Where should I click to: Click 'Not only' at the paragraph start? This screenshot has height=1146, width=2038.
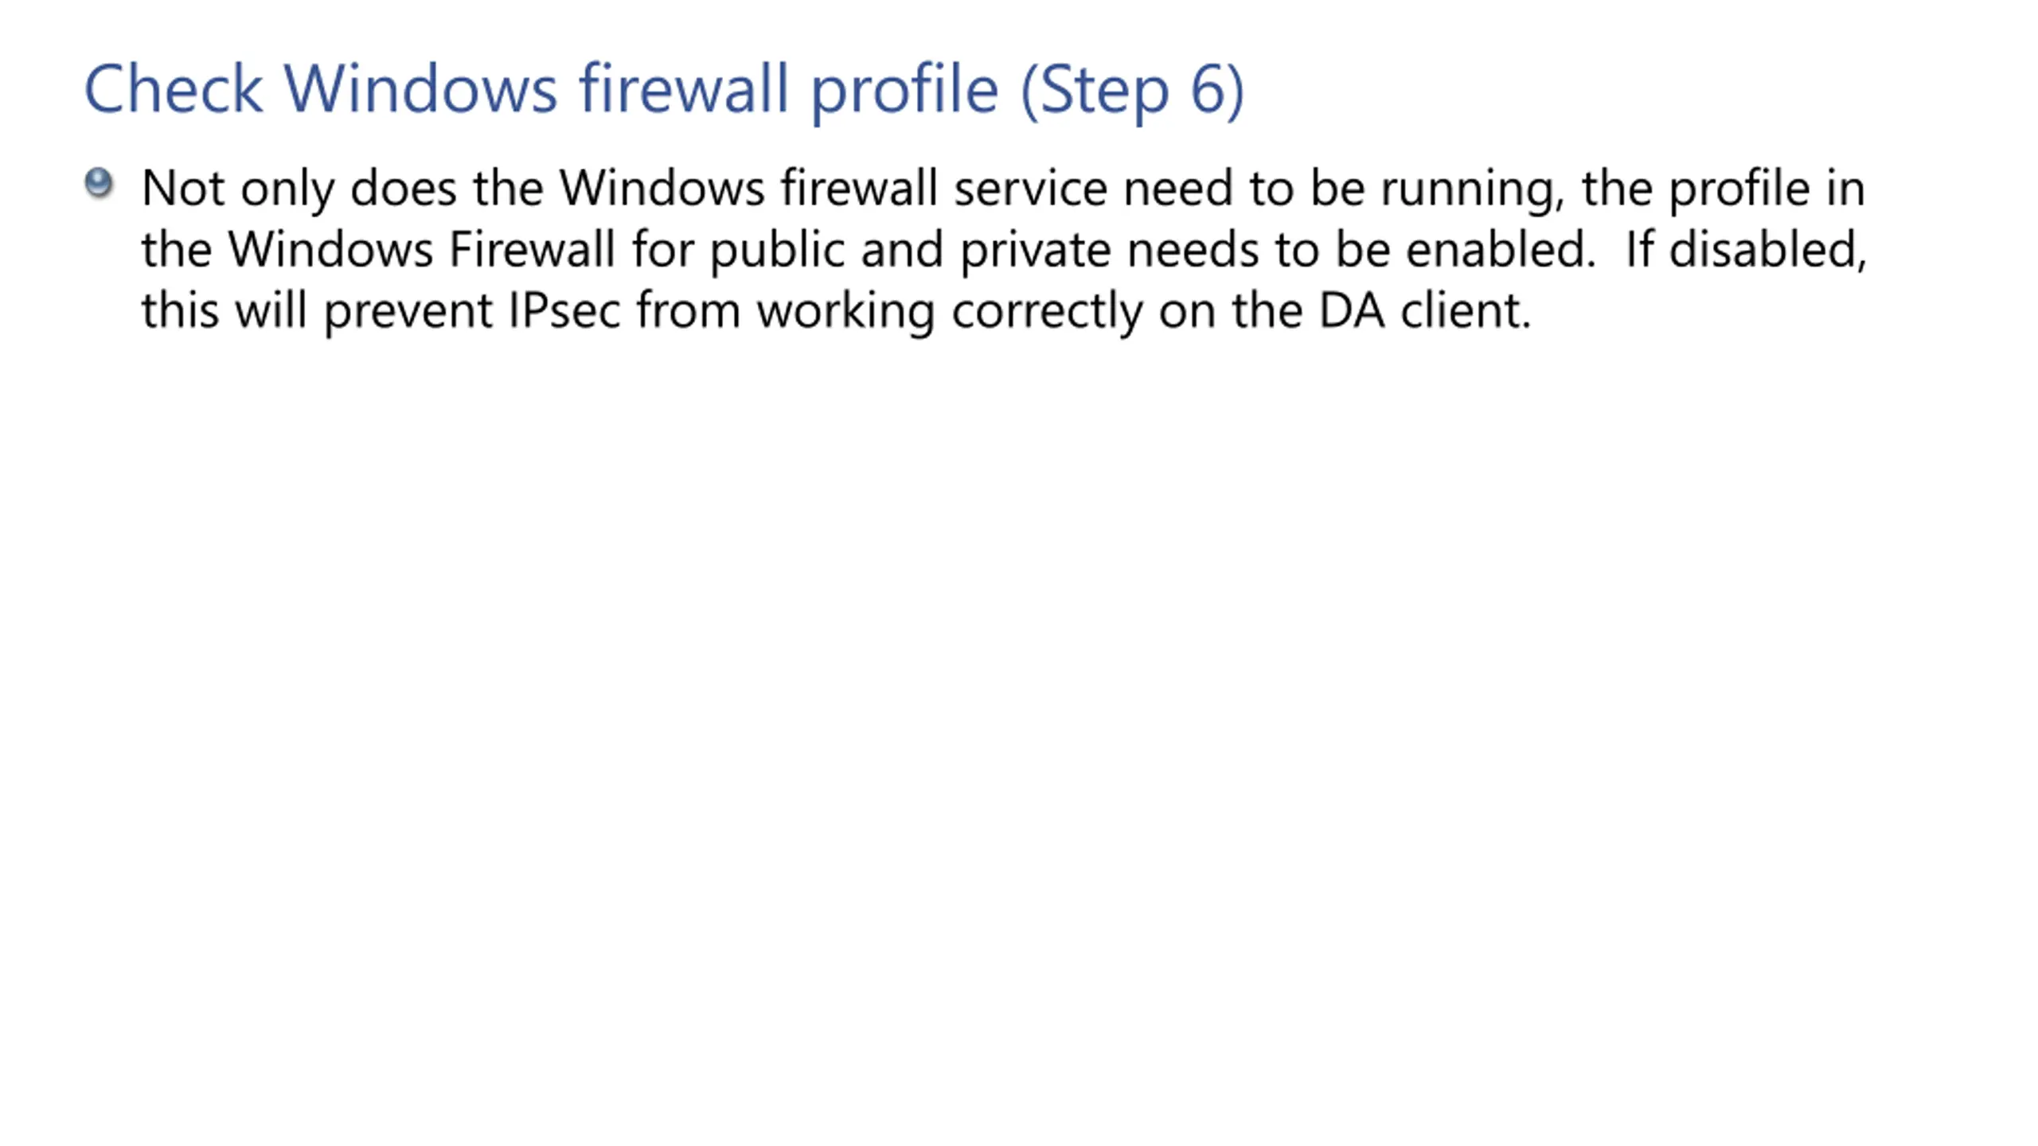pyautogui.click(x=238, y=190)
